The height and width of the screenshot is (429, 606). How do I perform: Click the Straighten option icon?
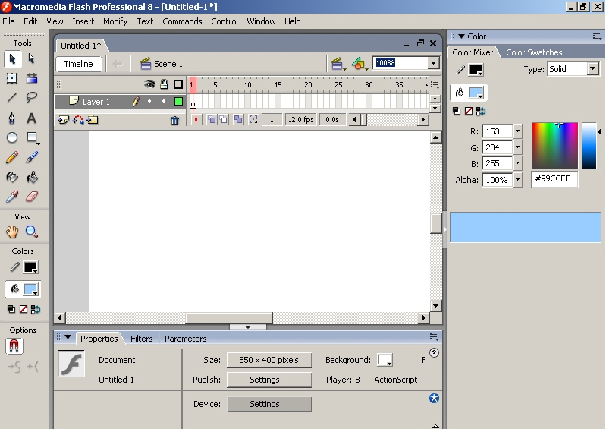[33, 366]
